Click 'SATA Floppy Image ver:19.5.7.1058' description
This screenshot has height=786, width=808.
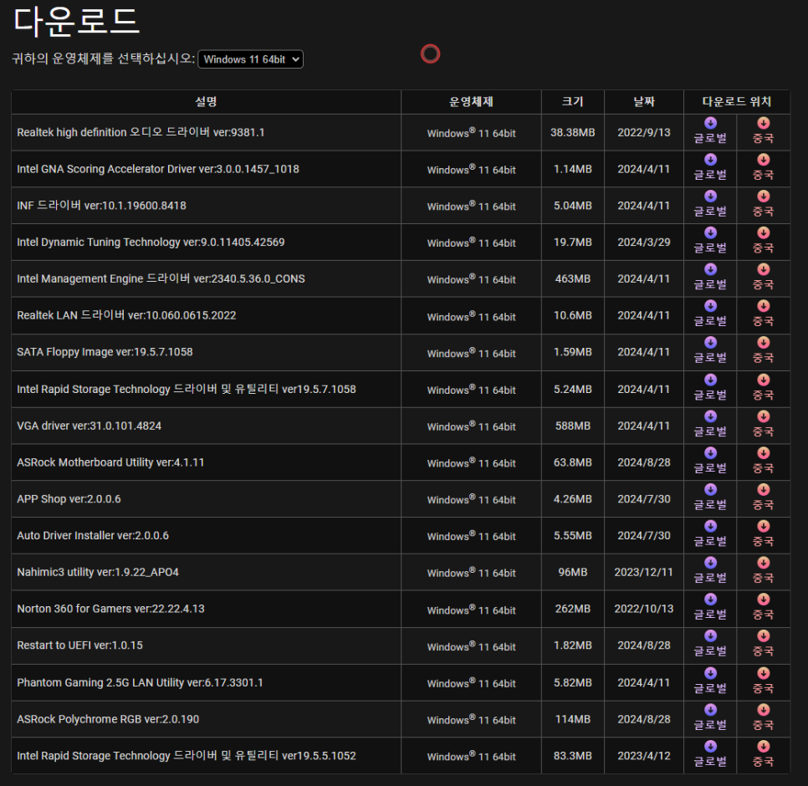click(x=105, y=352)
